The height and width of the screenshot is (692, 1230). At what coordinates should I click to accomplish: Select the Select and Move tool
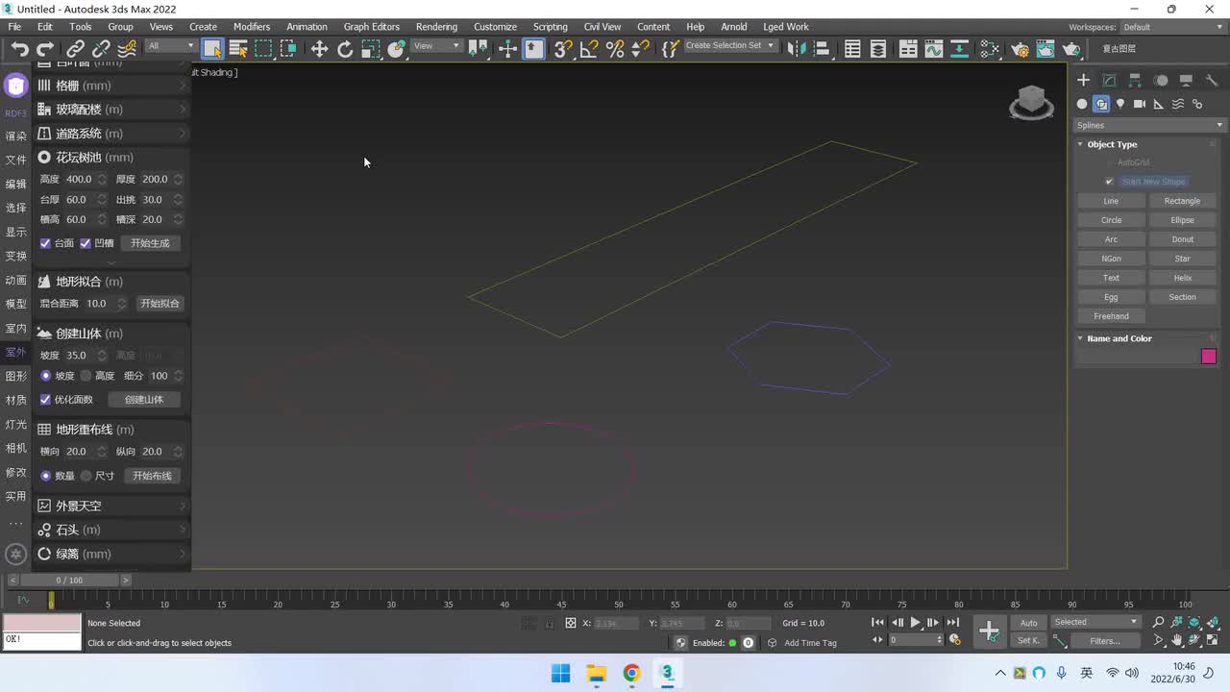coord(319,49)
